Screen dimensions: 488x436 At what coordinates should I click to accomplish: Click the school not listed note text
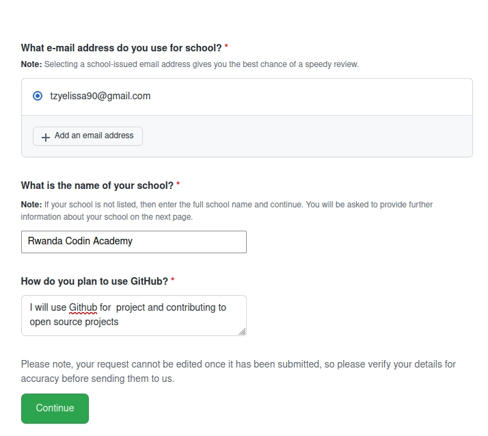tap(227, 211)
